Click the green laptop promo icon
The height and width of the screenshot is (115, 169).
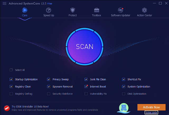(x=124, y=108)
